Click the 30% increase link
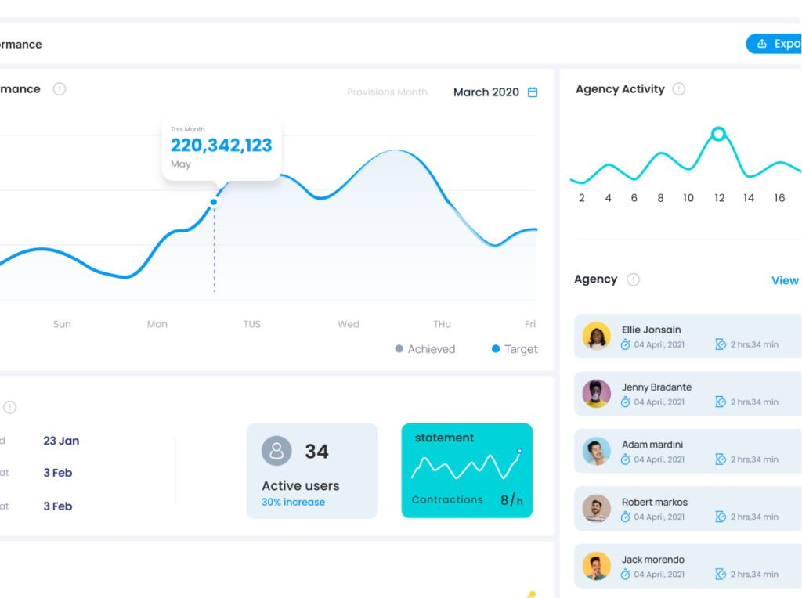 point(293,503)
